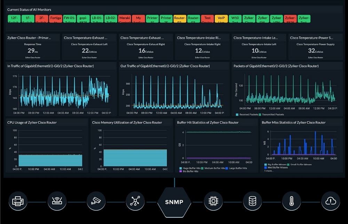Screen dimensions: 348x224
Task: Click the CPU usage area chart
Action: click(x=50, y=160)
